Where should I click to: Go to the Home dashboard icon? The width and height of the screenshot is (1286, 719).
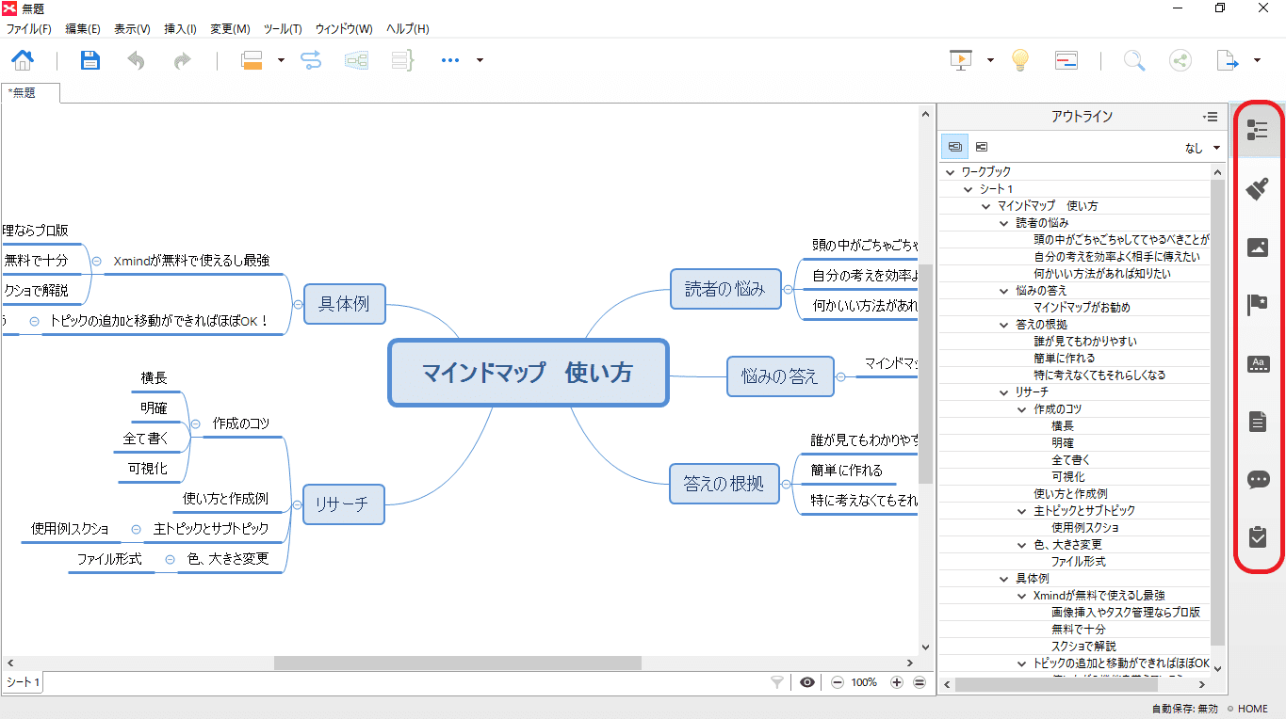tap(23, 60)
